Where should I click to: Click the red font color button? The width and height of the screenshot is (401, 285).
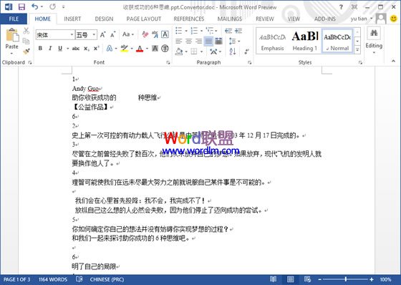[x=140, y=48]
